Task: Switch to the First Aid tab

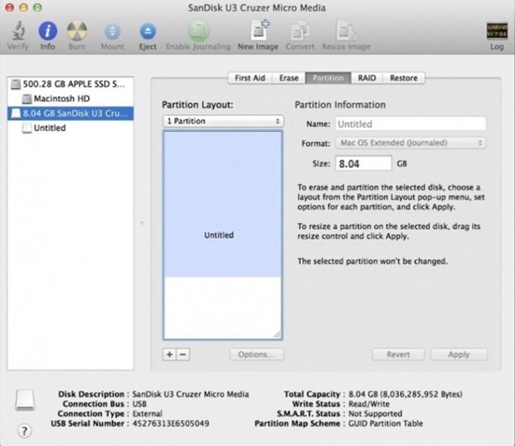Action: [250, 78]
